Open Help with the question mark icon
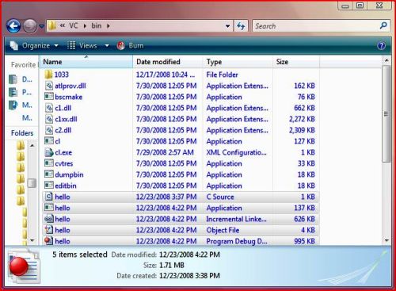 [x=381, y=46]
